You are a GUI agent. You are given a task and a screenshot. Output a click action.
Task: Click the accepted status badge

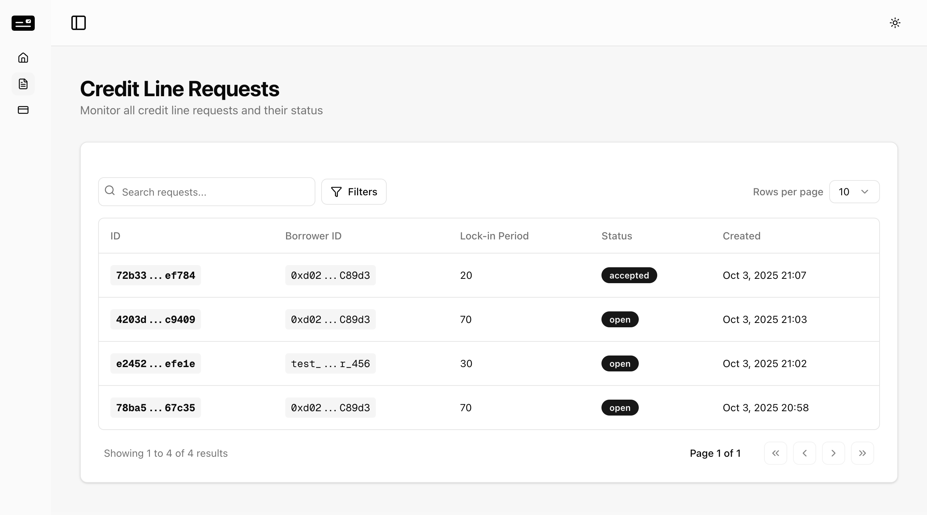pos(629,275)
